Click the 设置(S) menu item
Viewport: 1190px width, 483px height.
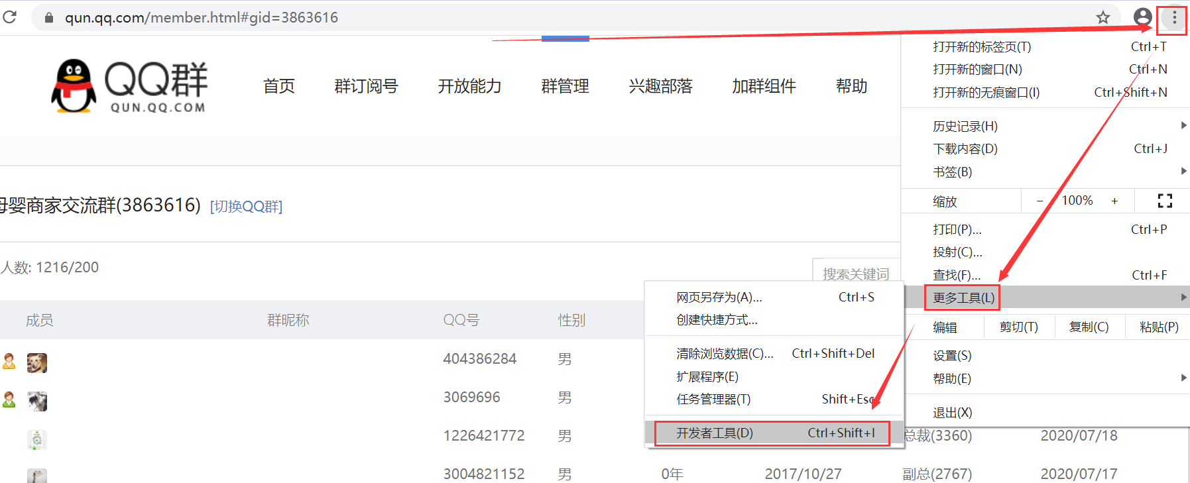952,356
